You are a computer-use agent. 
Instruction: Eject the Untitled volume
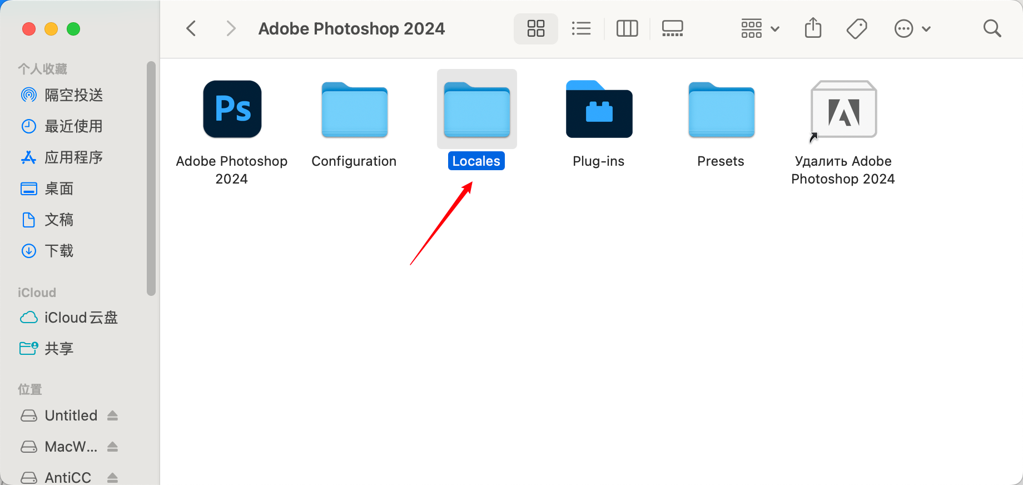[x=112, y=415]
